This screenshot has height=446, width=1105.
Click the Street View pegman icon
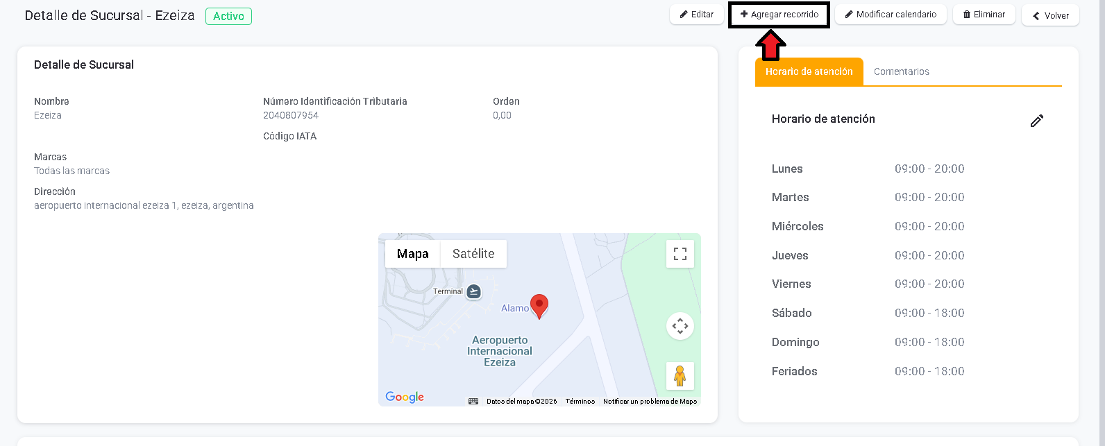coord(680,376)
